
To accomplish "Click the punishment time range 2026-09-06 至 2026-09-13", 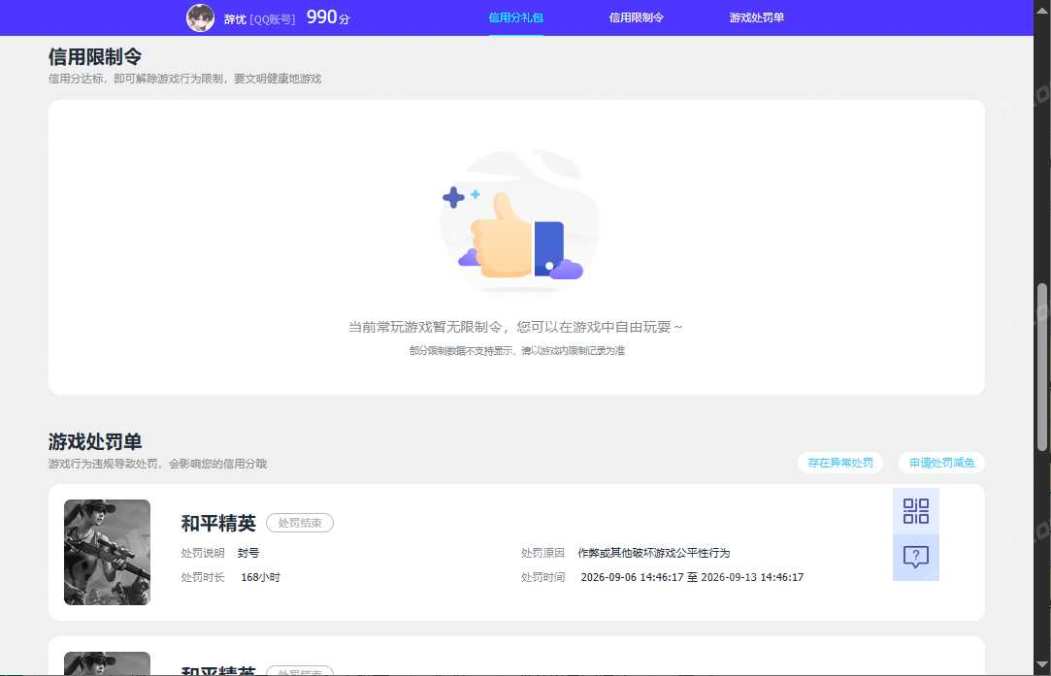I will tap(692, 577).
